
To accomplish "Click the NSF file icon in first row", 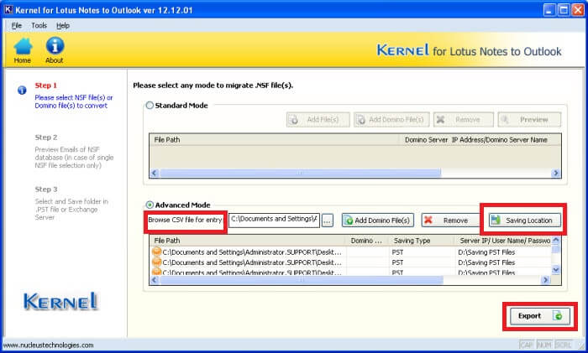I will point(156,252).
